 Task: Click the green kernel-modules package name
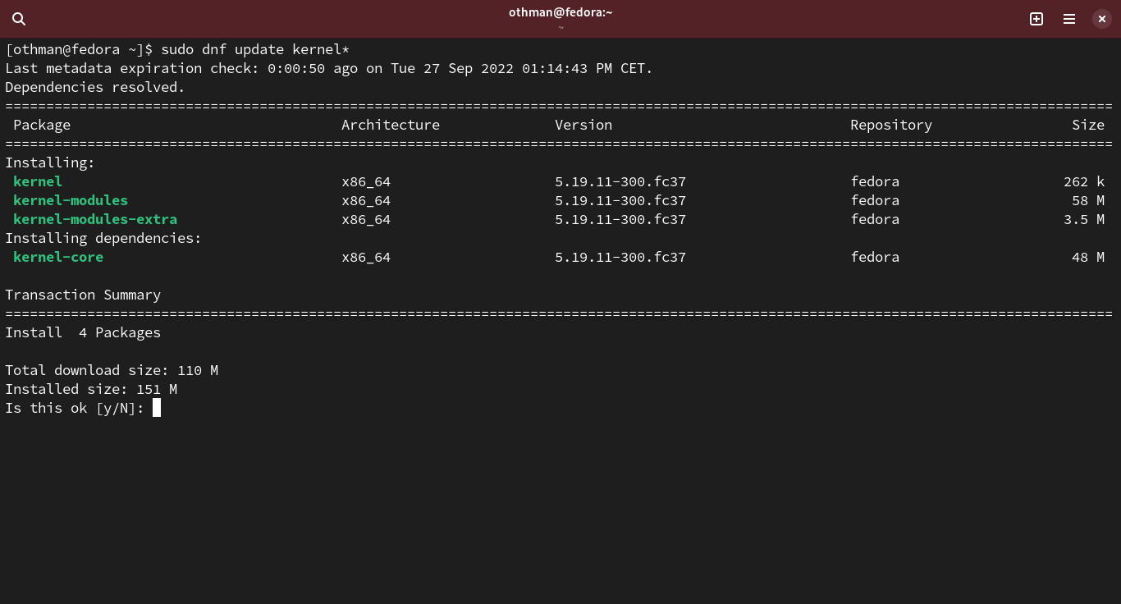(x=71, y=200)
